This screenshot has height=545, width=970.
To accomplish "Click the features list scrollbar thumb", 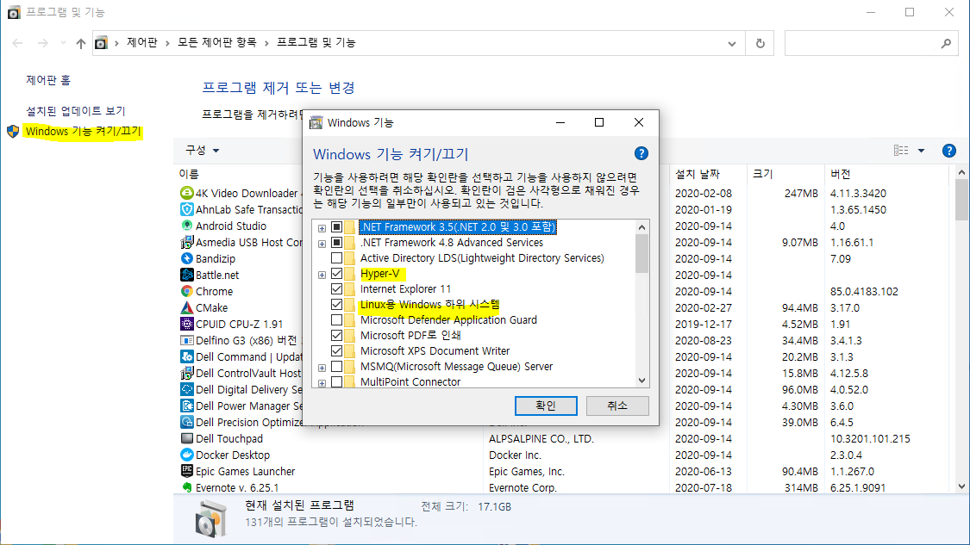I will click(x=641, y=254).
